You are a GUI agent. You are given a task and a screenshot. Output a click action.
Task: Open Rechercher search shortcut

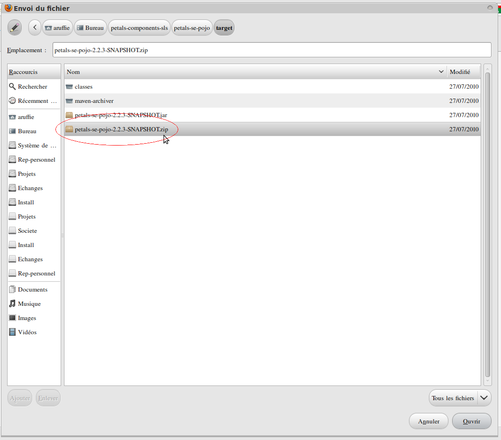tap(32, 87)
